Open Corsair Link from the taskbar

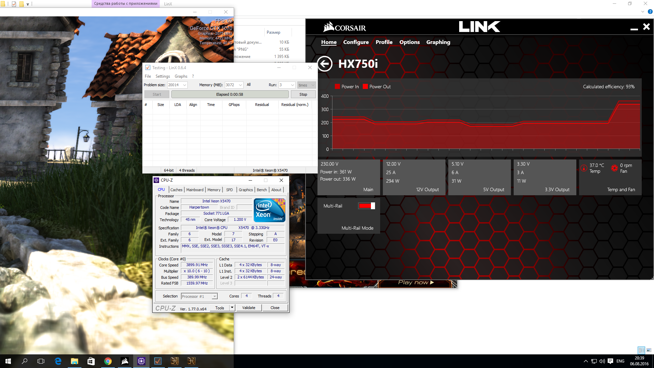(x=125, y=361)
